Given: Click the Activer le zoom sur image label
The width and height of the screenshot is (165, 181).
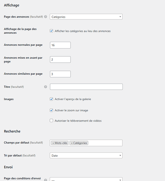Looking at the screenshot, I should pos(71,110).
